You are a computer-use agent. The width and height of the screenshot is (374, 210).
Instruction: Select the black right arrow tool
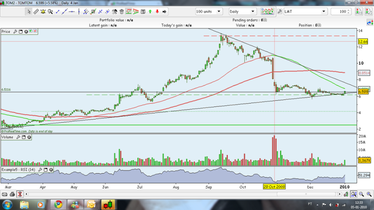coord(165,11)
